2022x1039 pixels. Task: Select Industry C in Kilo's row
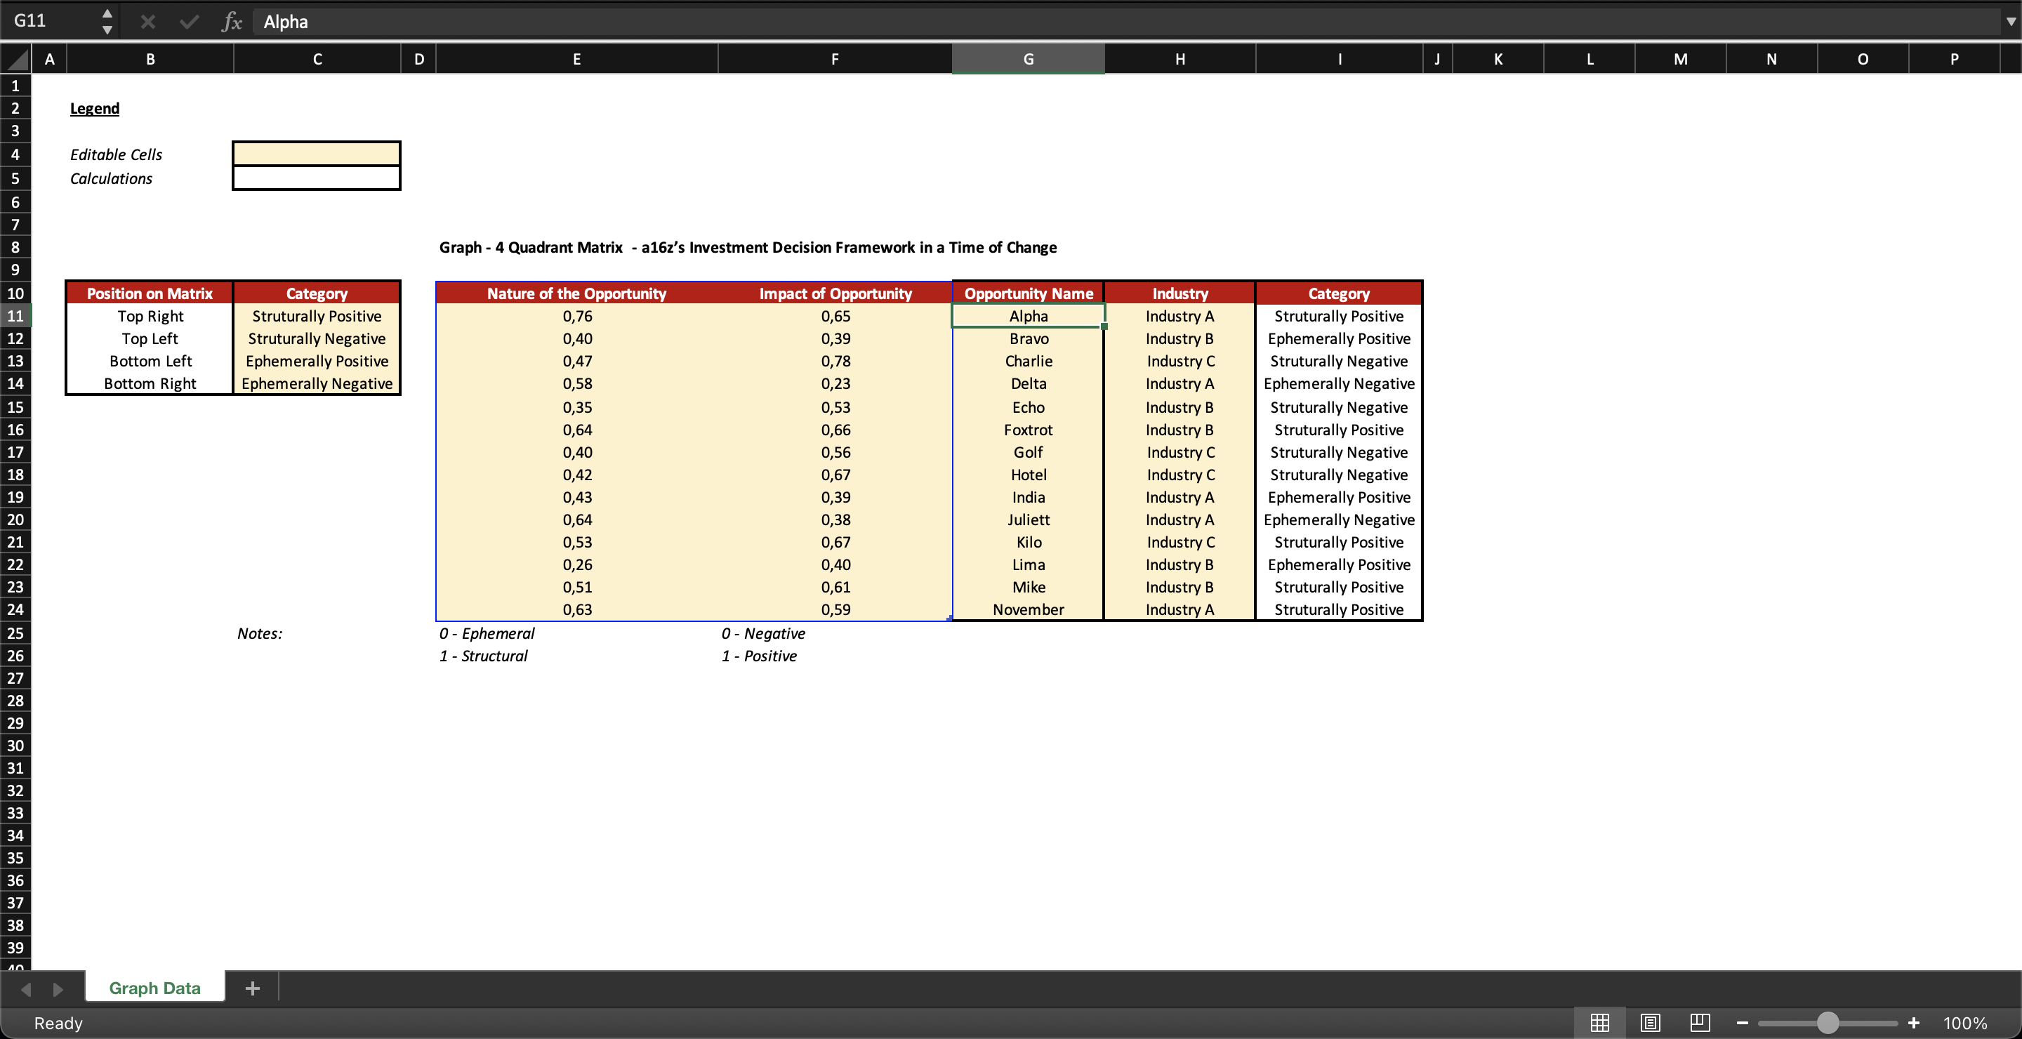(x=1179, y=542)
